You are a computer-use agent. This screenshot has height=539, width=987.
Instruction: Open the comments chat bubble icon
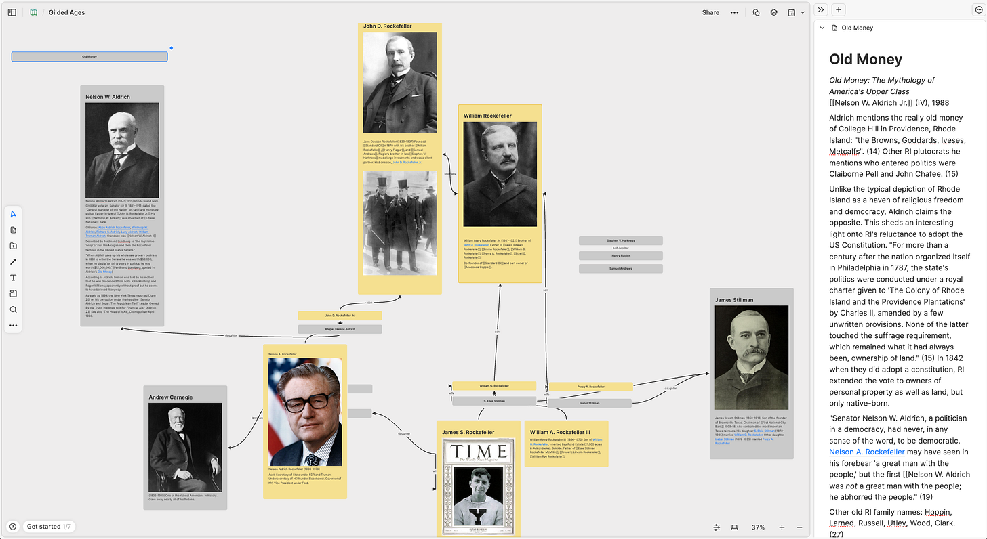click(x=756, y=12)
